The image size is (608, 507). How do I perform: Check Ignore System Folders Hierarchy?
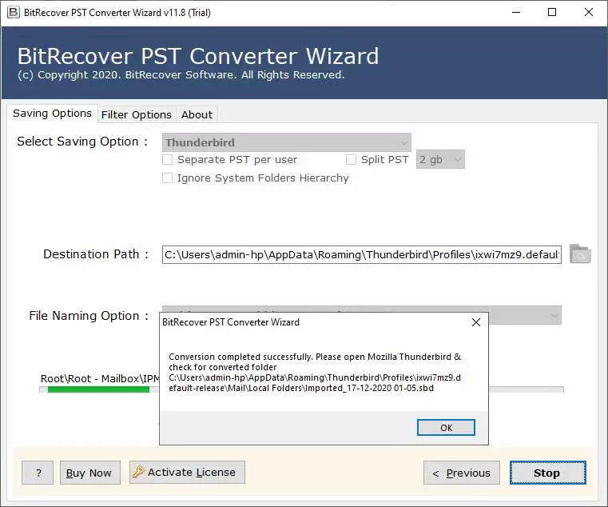(168, 178)
